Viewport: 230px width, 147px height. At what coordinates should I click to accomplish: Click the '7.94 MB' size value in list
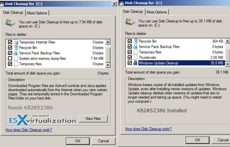(x=97, y=59)
